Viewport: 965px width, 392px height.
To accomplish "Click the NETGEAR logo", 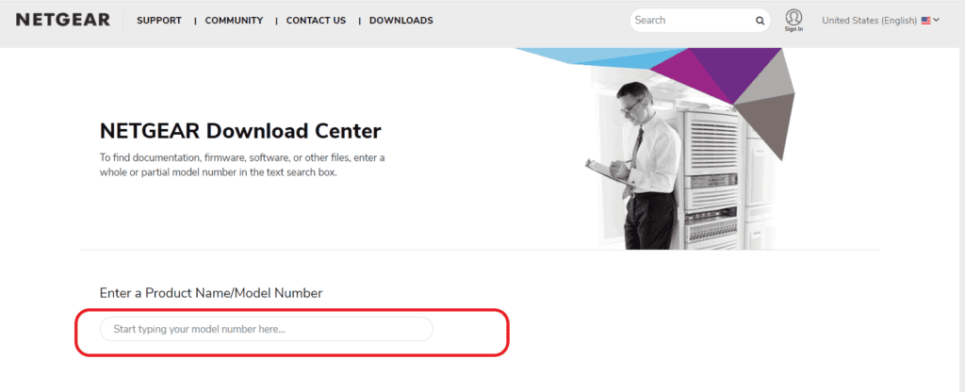I will click(63, 21).
